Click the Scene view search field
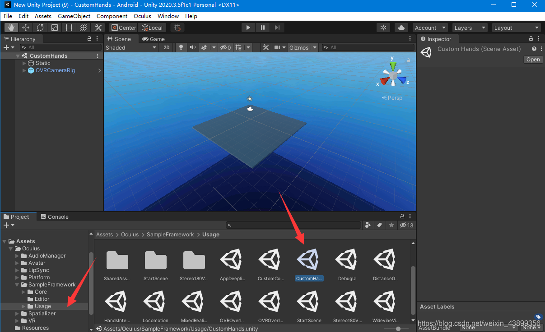 pos(368,47)
